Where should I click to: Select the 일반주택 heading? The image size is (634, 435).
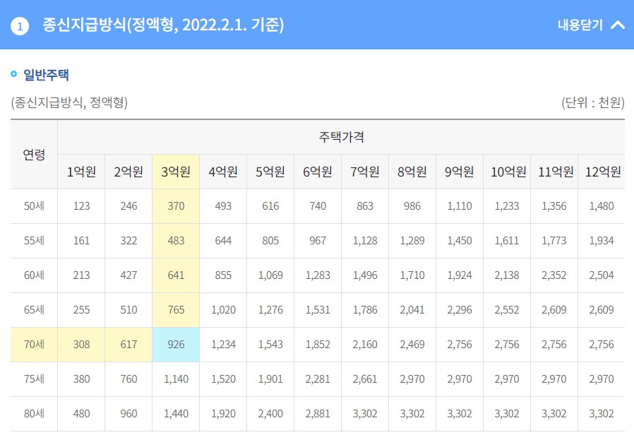click(46, 75)
